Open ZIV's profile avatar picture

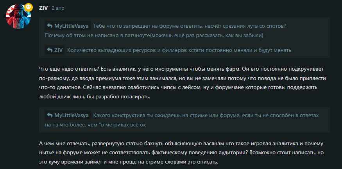coord(18,16)
